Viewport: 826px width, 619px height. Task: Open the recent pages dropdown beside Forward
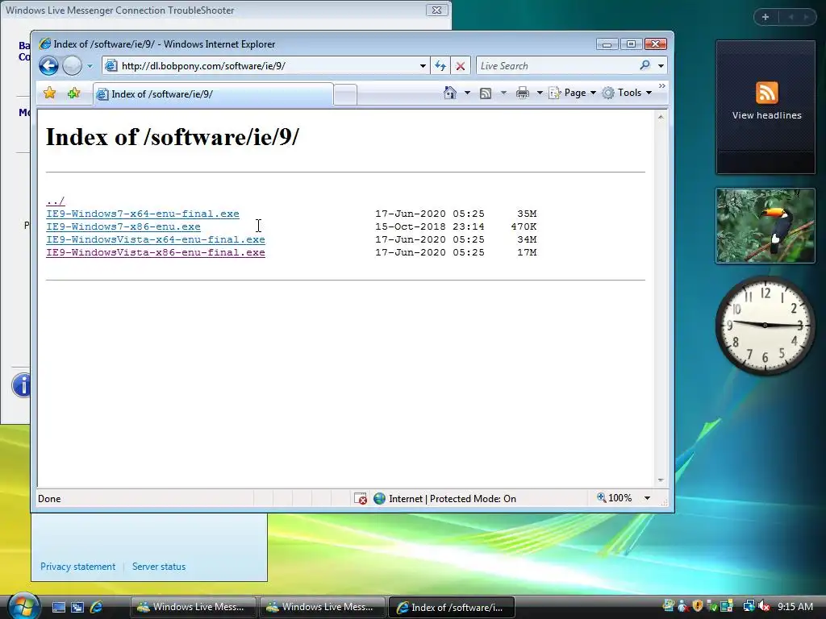tap(90, 66)
